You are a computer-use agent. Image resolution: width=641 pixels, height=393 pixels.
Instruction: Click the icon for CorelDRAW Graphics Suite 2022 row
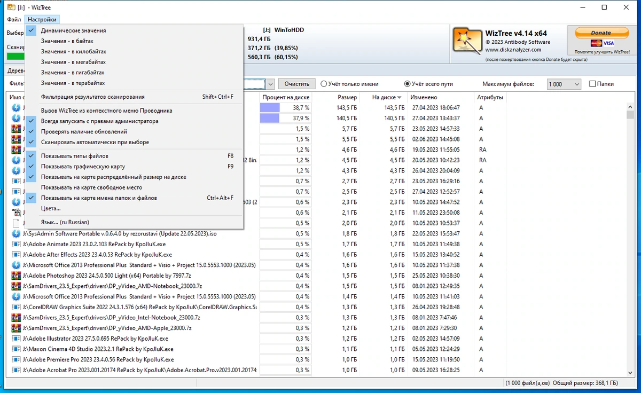point(16,307)
